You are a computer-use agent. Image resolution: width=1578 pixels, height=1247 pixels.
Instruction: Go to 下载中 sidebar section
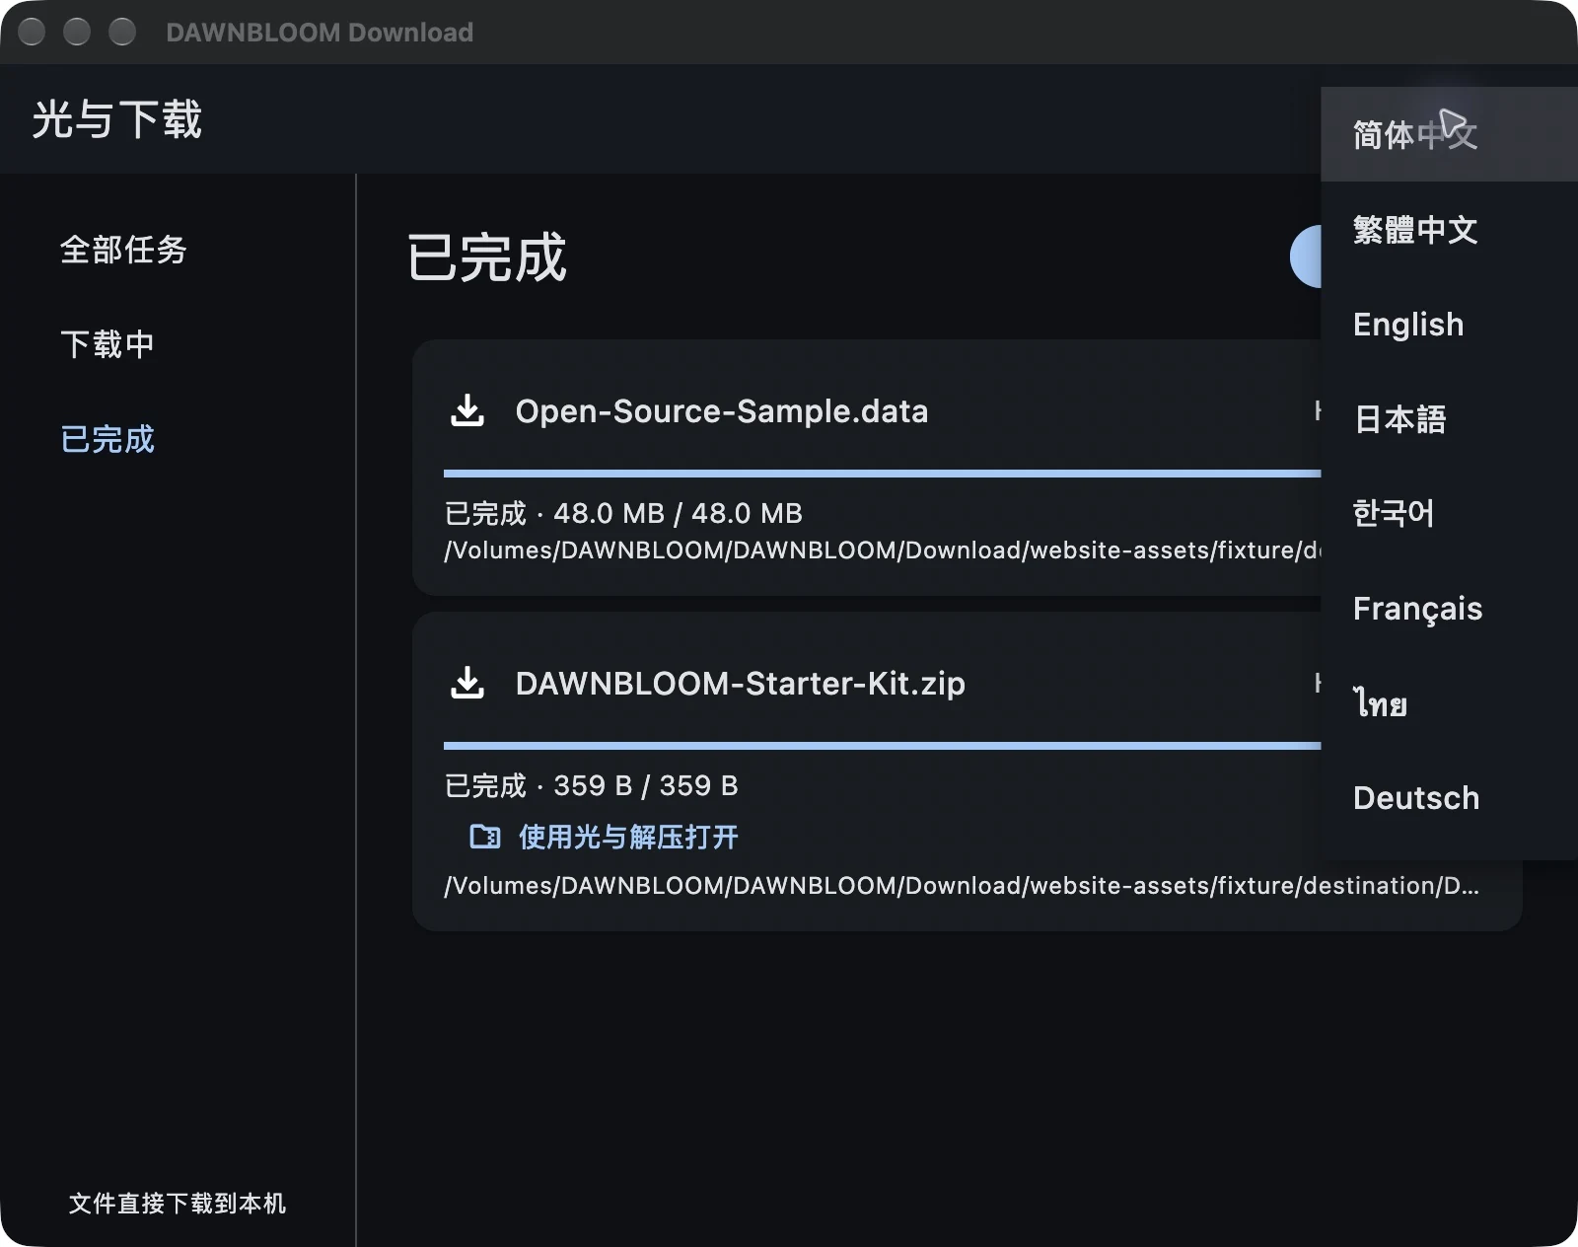tap(108, 344)
